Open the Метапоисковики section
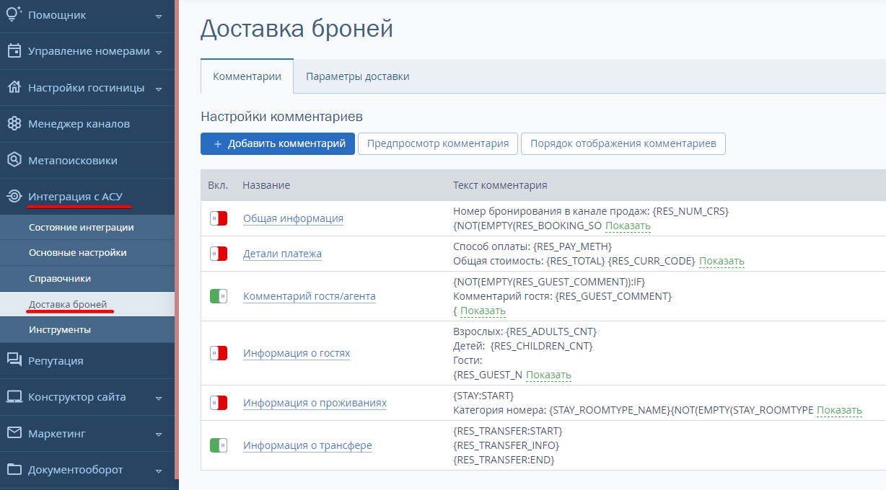 tap(87, 160)
